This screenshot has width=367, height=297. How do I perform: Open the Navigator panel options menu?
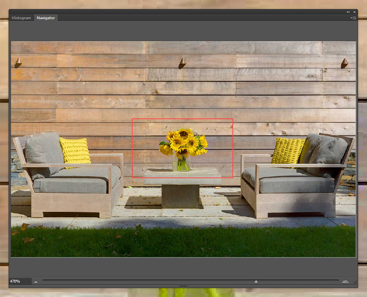tap(353, 18)
